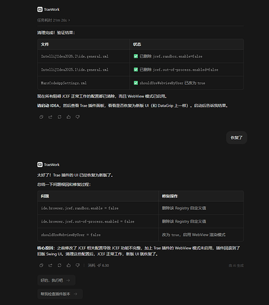This screenshot has height=305, width=269.
Task: Copy the first TraeWork reply about 清理完成
Action: 41,117
